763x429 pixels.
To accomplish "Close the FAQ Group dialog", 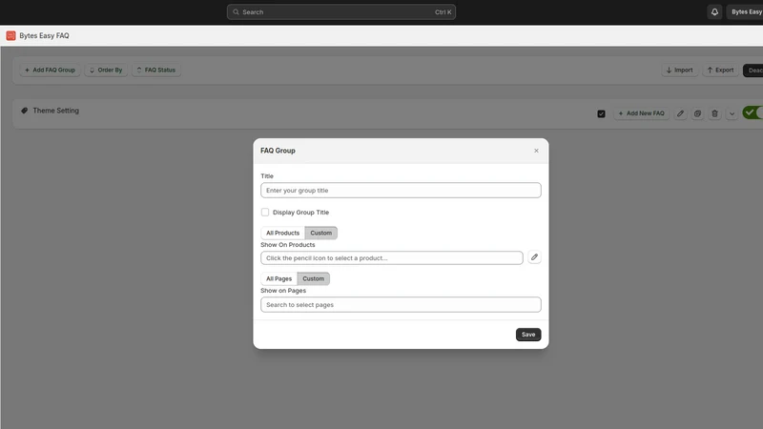I will (536, 151).
